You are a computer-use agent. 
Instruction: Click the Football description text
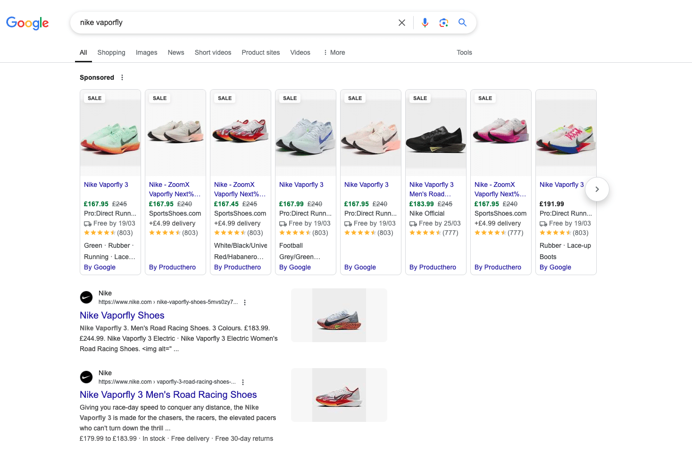[291, 245]
